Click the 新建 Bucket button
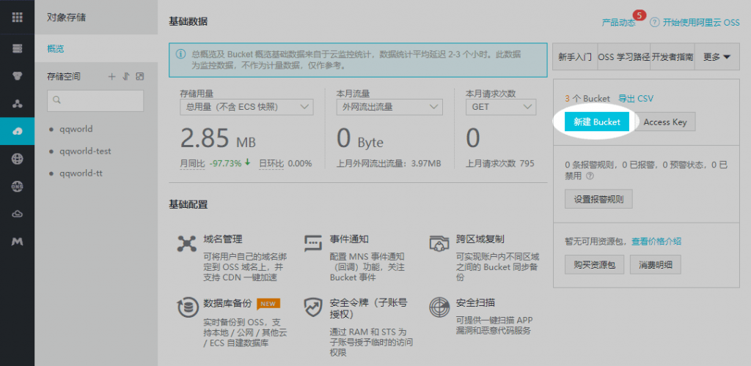Viewport: 751px width, 366px height. pyautogui.click(x=596, y=122)
